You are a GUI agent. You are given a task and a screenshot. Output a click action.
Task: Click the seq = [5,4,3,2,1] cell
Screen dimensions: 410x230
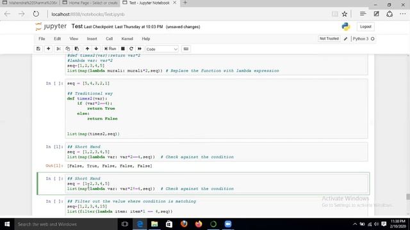[217, 109]
